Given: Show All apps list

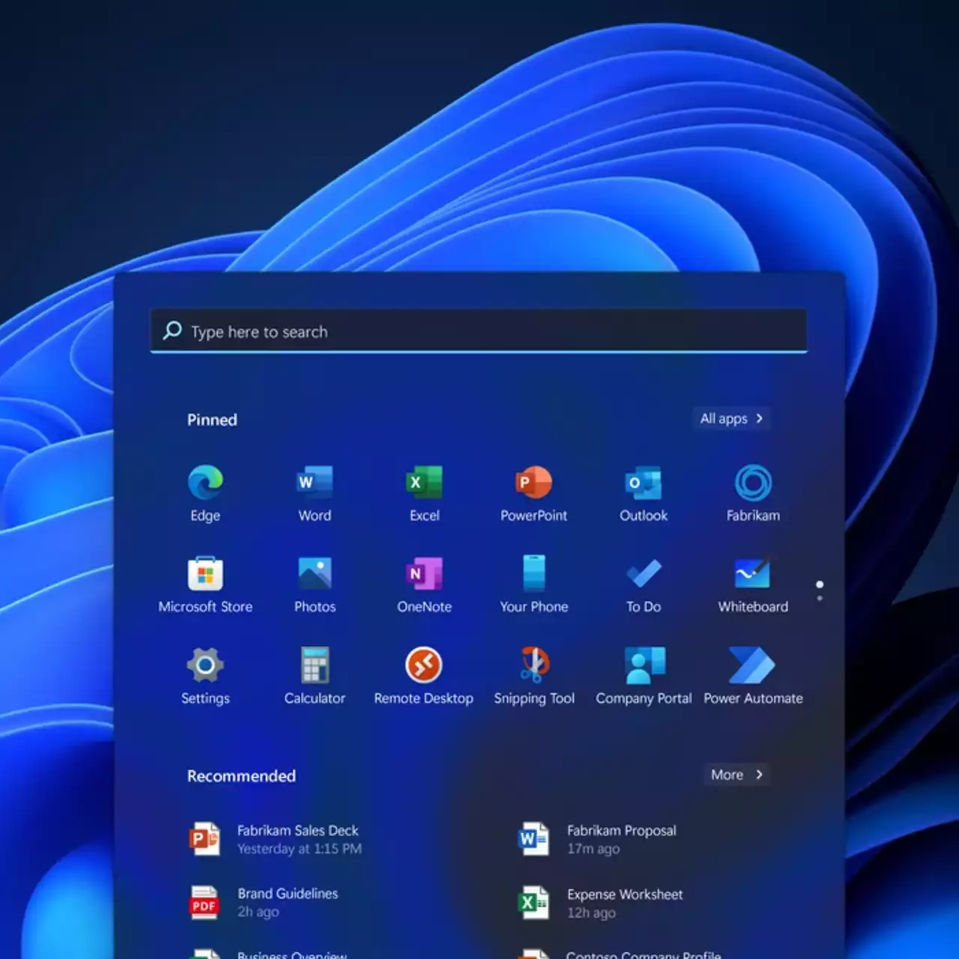Looking at the screenshot, I should (x=731, y=419).
